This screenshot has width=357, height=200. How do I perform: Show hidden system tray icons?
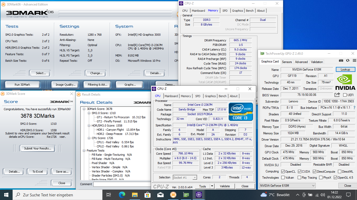[297, 195]
